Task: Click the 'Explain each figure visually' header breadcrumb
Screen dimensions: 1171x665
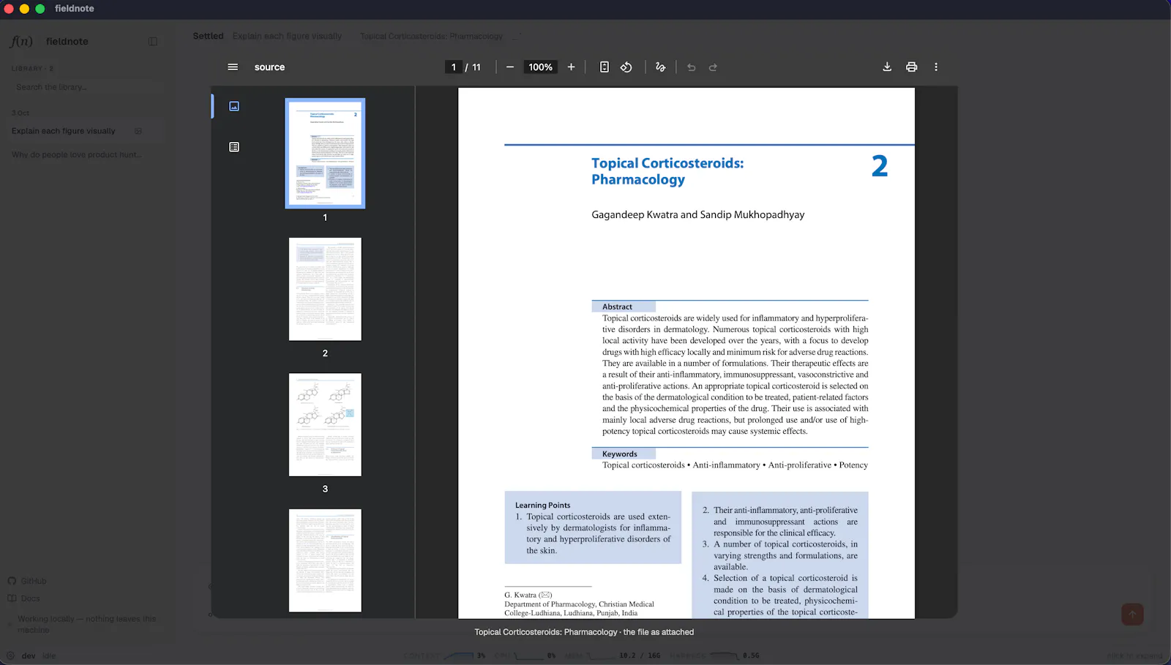Action: [x=287, y=37]
